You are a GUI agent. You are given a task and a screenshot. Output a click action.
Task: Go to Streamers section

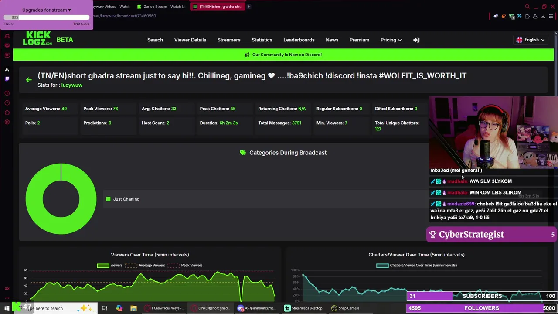click(x=229, y=40)
